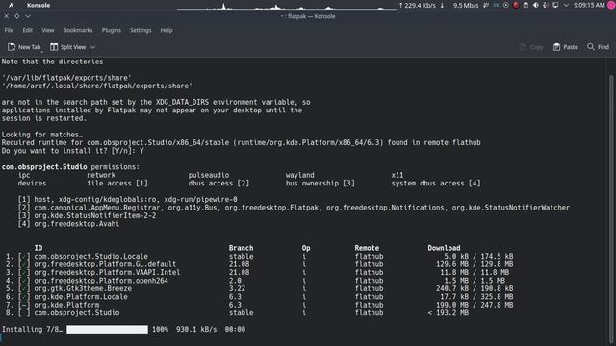Click the download speed 9.5 Mb/s indicator
This screenshot has width=616, height=346.
(x=460, y=5)
